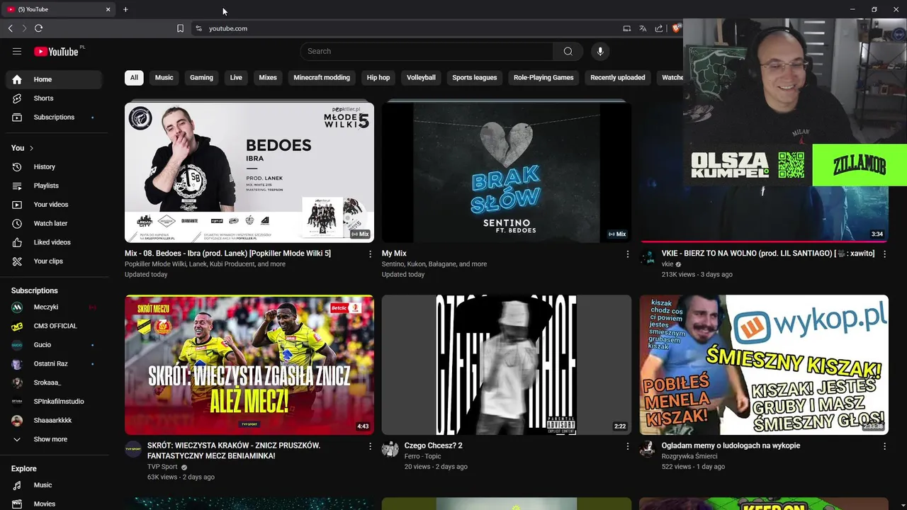The width and height of the screenshot is (907, 510).
Task: Open the Bedoes Ibra mix thumbnail
Action: click(249, 172)
